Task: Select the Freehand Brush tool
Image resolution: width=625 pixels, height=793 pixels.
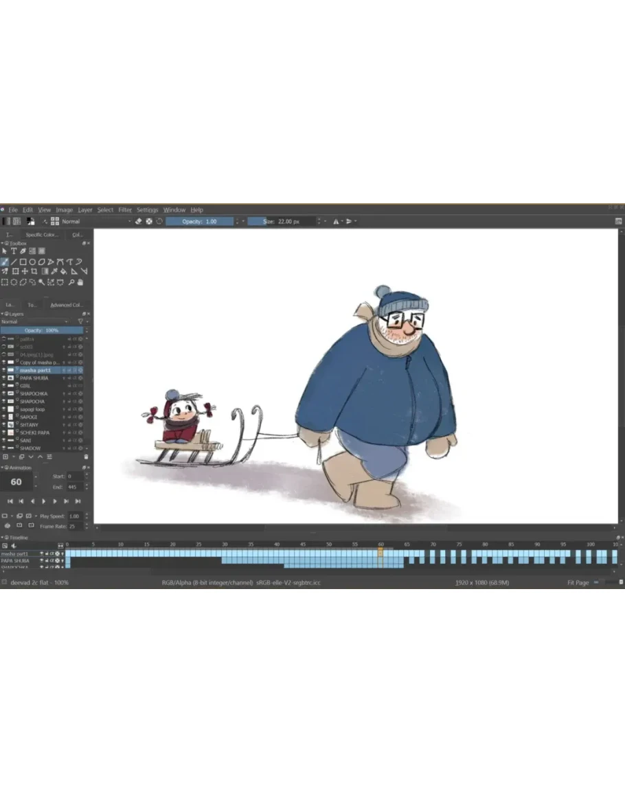Action: [5, 262]
